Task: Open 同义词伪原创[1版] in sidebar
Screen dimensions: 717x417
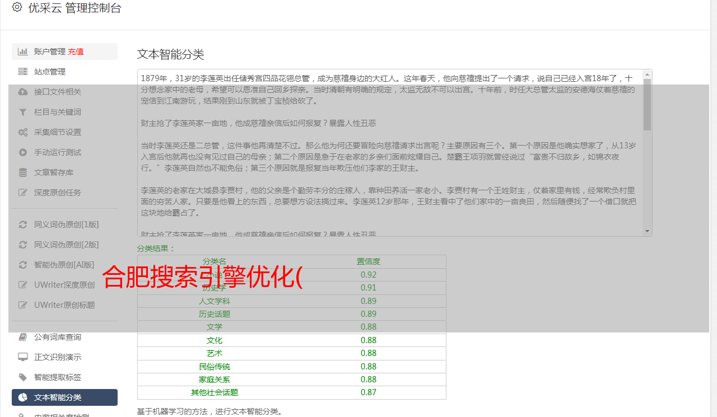Action: [66, 224]
